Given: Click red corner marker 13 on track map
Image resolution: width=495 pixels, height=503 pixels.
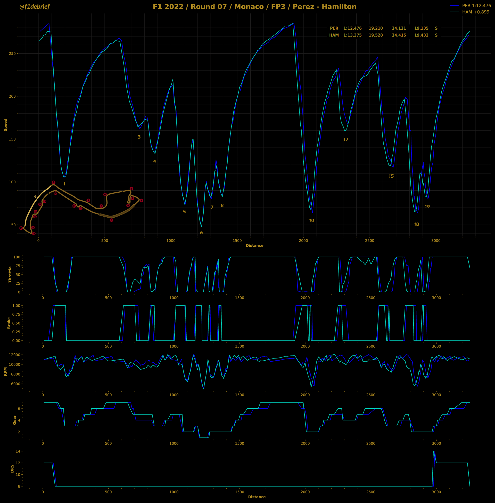Looking at the screenshot, I should (x=44, y=201).
